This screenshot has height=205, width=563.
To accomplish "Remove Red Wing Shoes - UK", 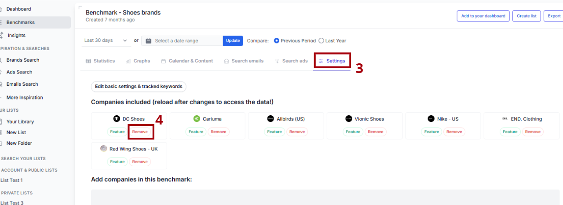I will click(140, 161).
